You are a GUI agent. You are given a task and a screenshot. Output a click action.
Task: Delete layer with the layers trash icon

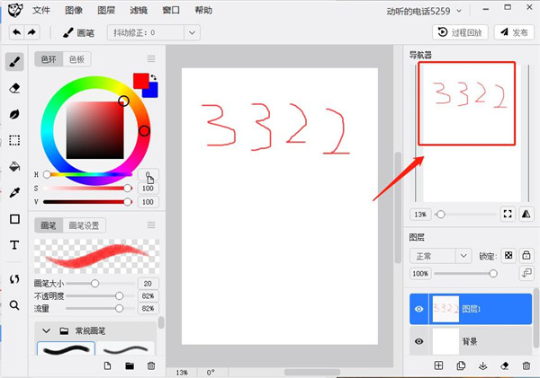click(527, 365)
